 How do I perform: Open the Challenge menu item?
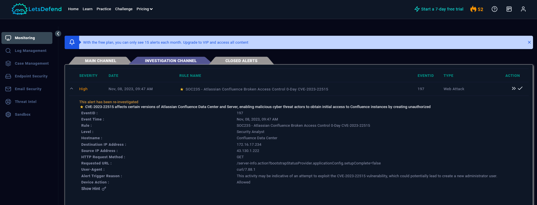[x=124, y=9]
